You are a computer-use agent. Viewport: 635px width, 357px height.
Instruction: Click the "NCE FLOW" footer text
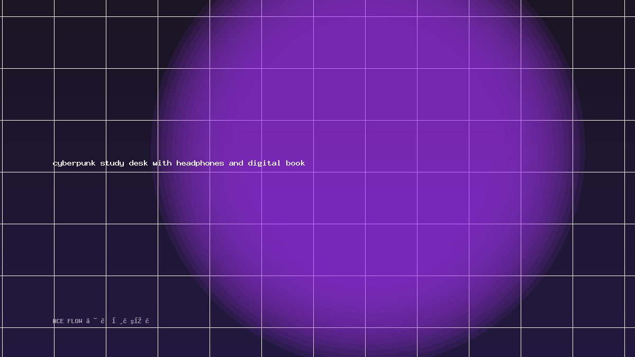tap(68, 321)
